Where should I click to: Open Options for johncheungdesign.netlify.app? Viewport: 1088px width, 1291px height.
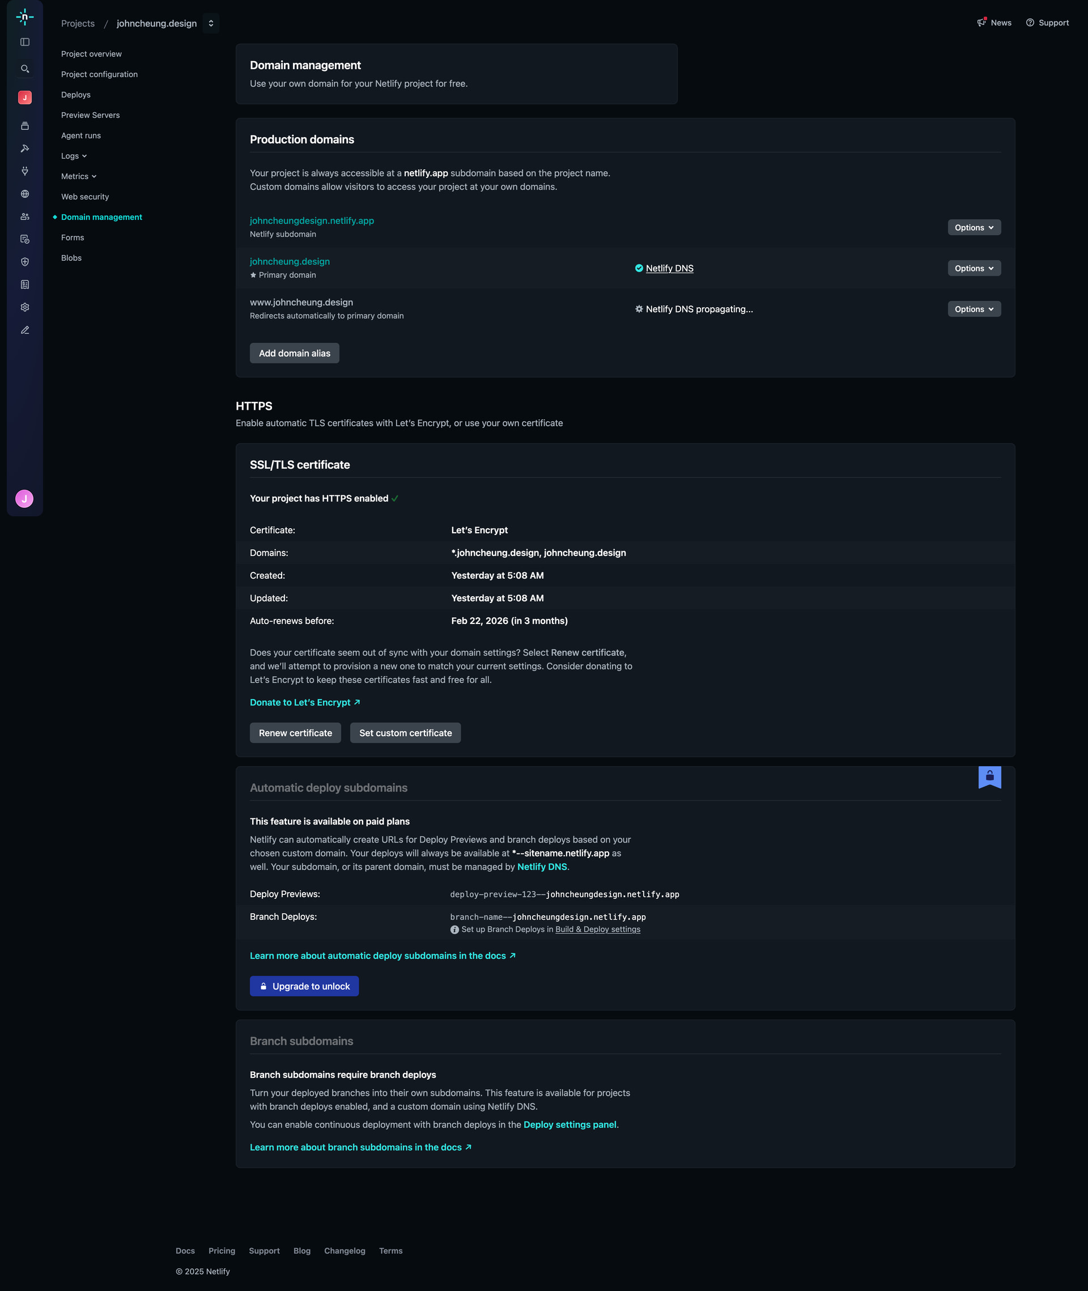(974, 228)
